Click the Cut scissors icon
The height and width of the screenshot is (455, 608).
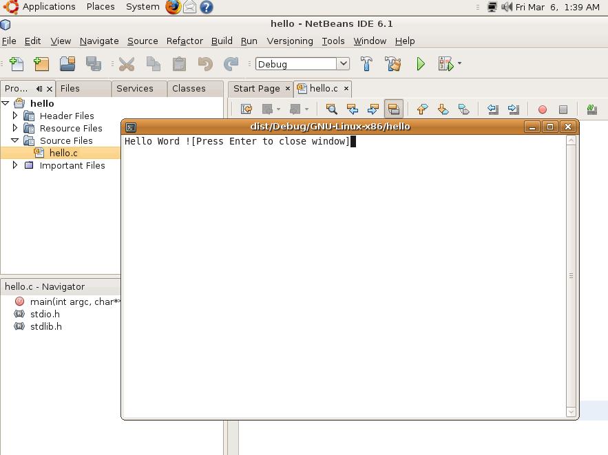coord(127,64)
